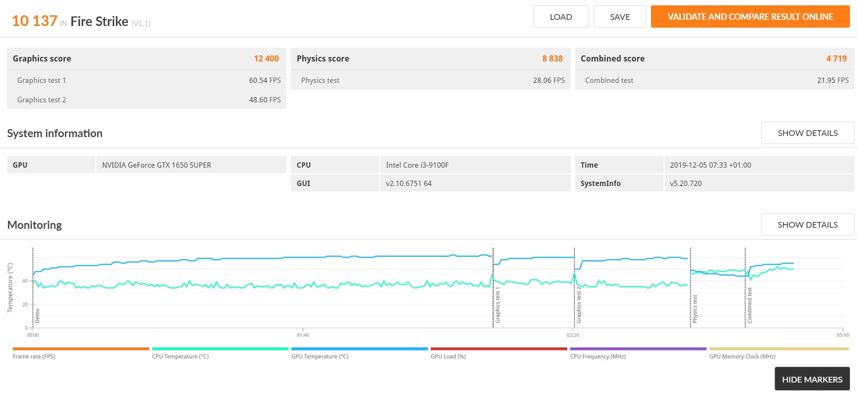Click Combined test result 21.95 FPS
The height and width of the screenshot is (398, 857).
click(833, 80)
